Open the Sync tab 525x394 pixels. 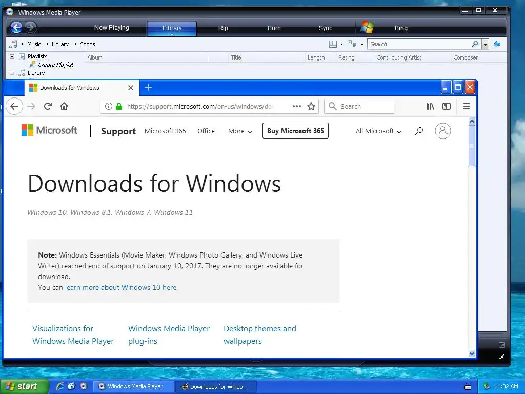[326, 28]
